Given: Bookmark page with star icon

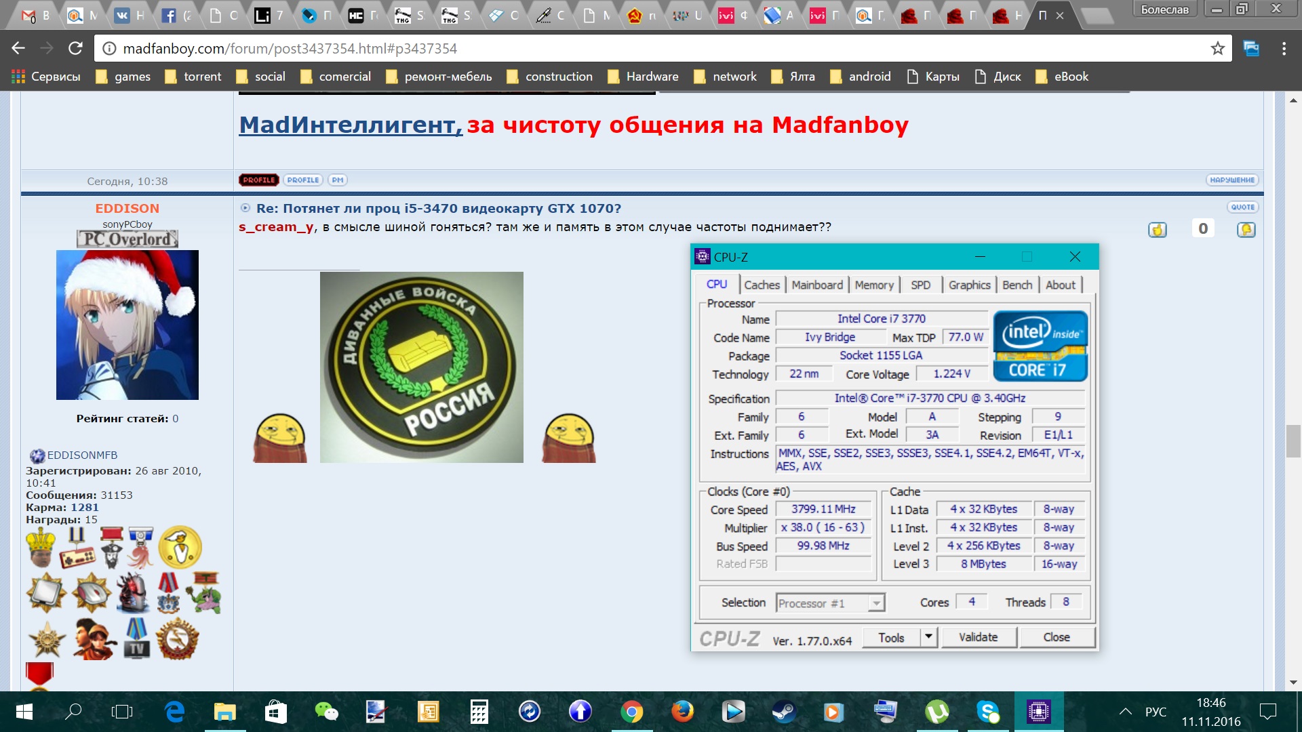Looking at the screenshot, I should click(1217, 48).
